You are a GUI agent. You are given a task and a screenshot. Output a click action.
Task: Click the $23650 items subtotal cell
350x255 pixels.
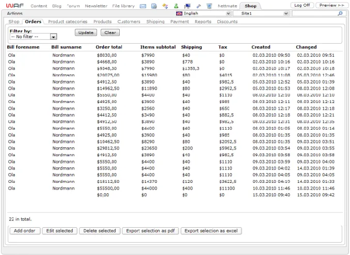click(x=149, y=148)
